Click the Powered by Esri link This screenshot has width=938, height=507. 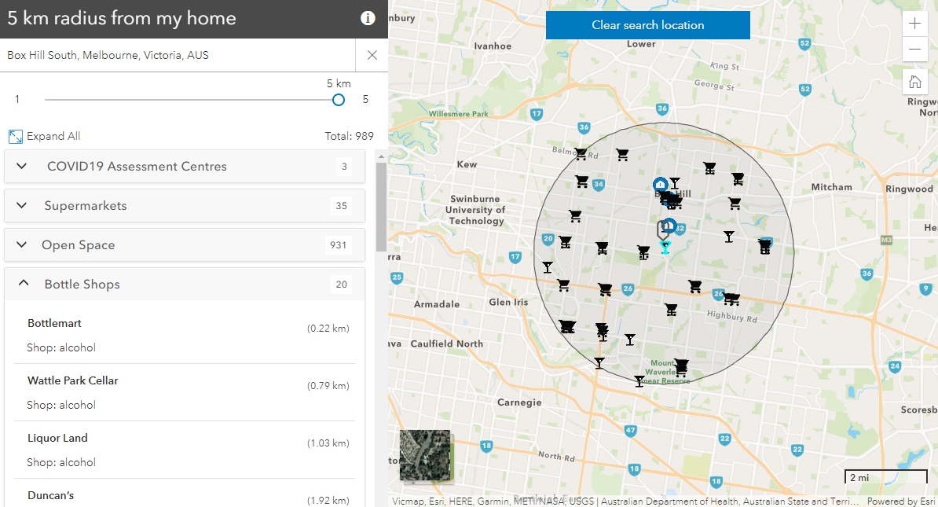pos(900,501)
